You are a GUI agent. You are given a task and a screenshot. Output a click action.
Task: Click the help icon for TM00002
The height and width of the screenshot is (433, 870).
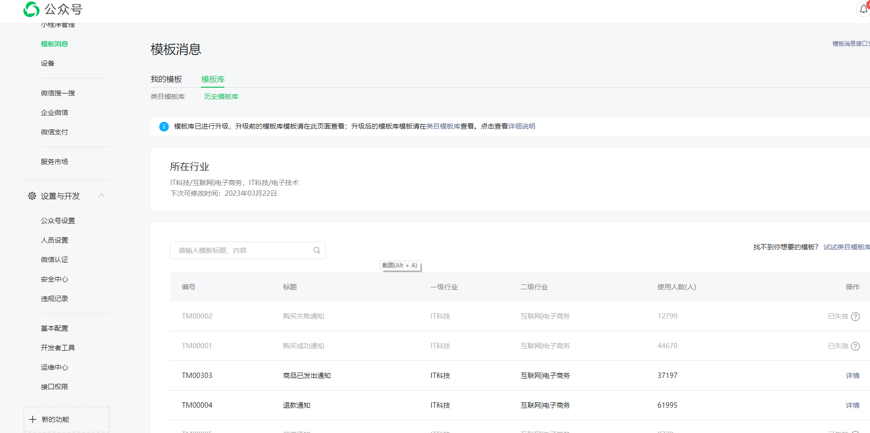point(855,317)
